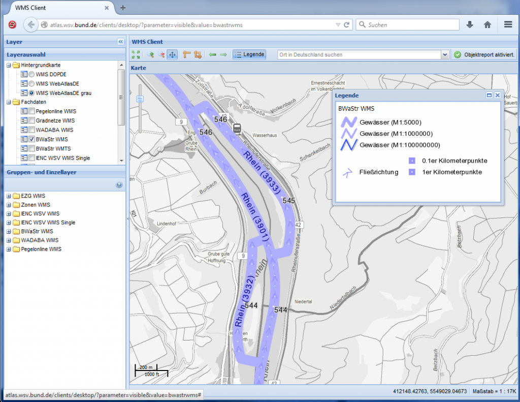Image resolution: width=520 pixels, height=402 pixels.
Task: Maximize the Legende window
Action: click(489, 95)
